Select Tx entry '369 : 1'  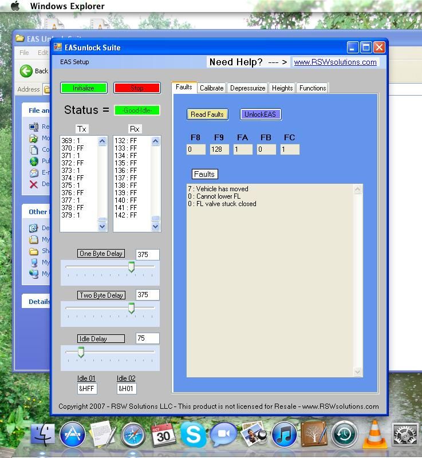coord(70,140)
